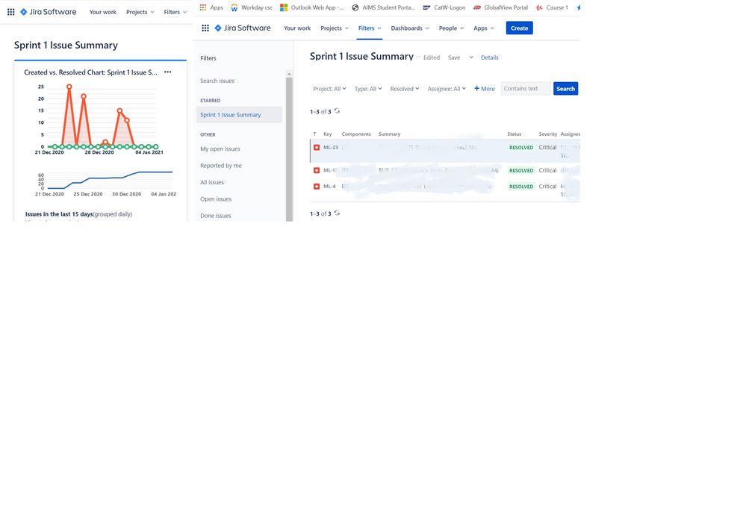Open Apps dropdown in main navigation
Image resolution: width=746 pixels, height=527 pixels.
[x=483, y=28]
